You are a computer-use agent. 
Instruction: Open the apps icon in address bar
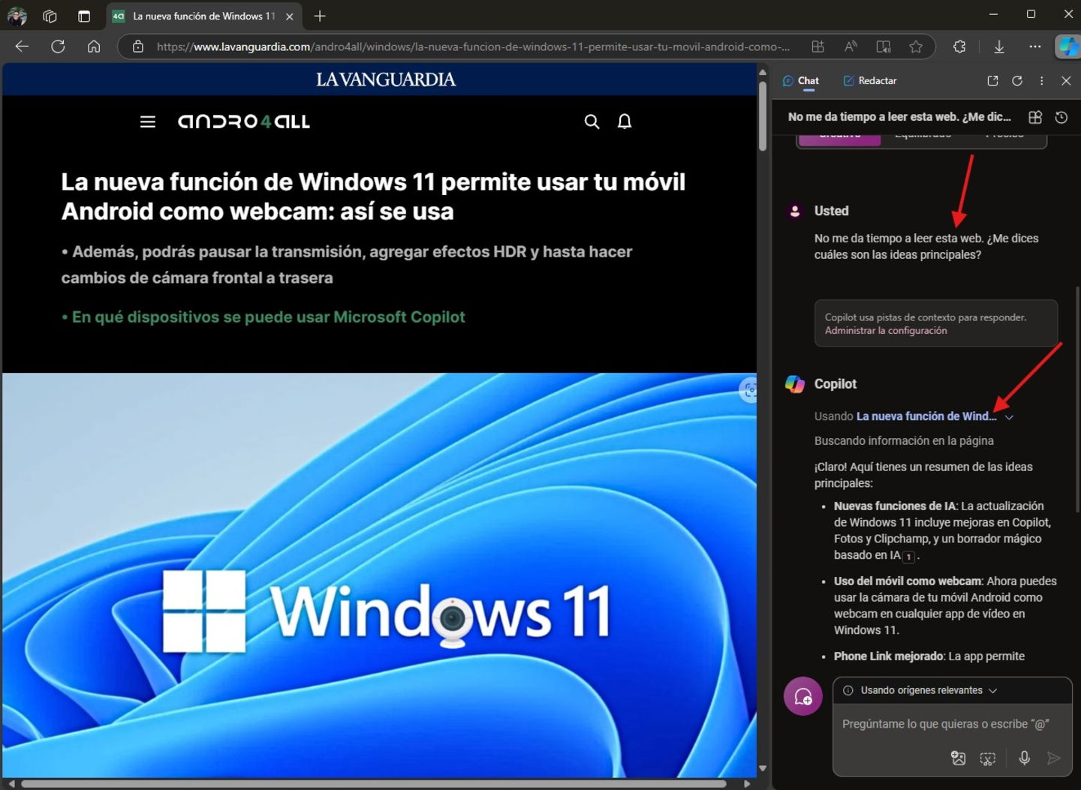(x=818, y=47)
